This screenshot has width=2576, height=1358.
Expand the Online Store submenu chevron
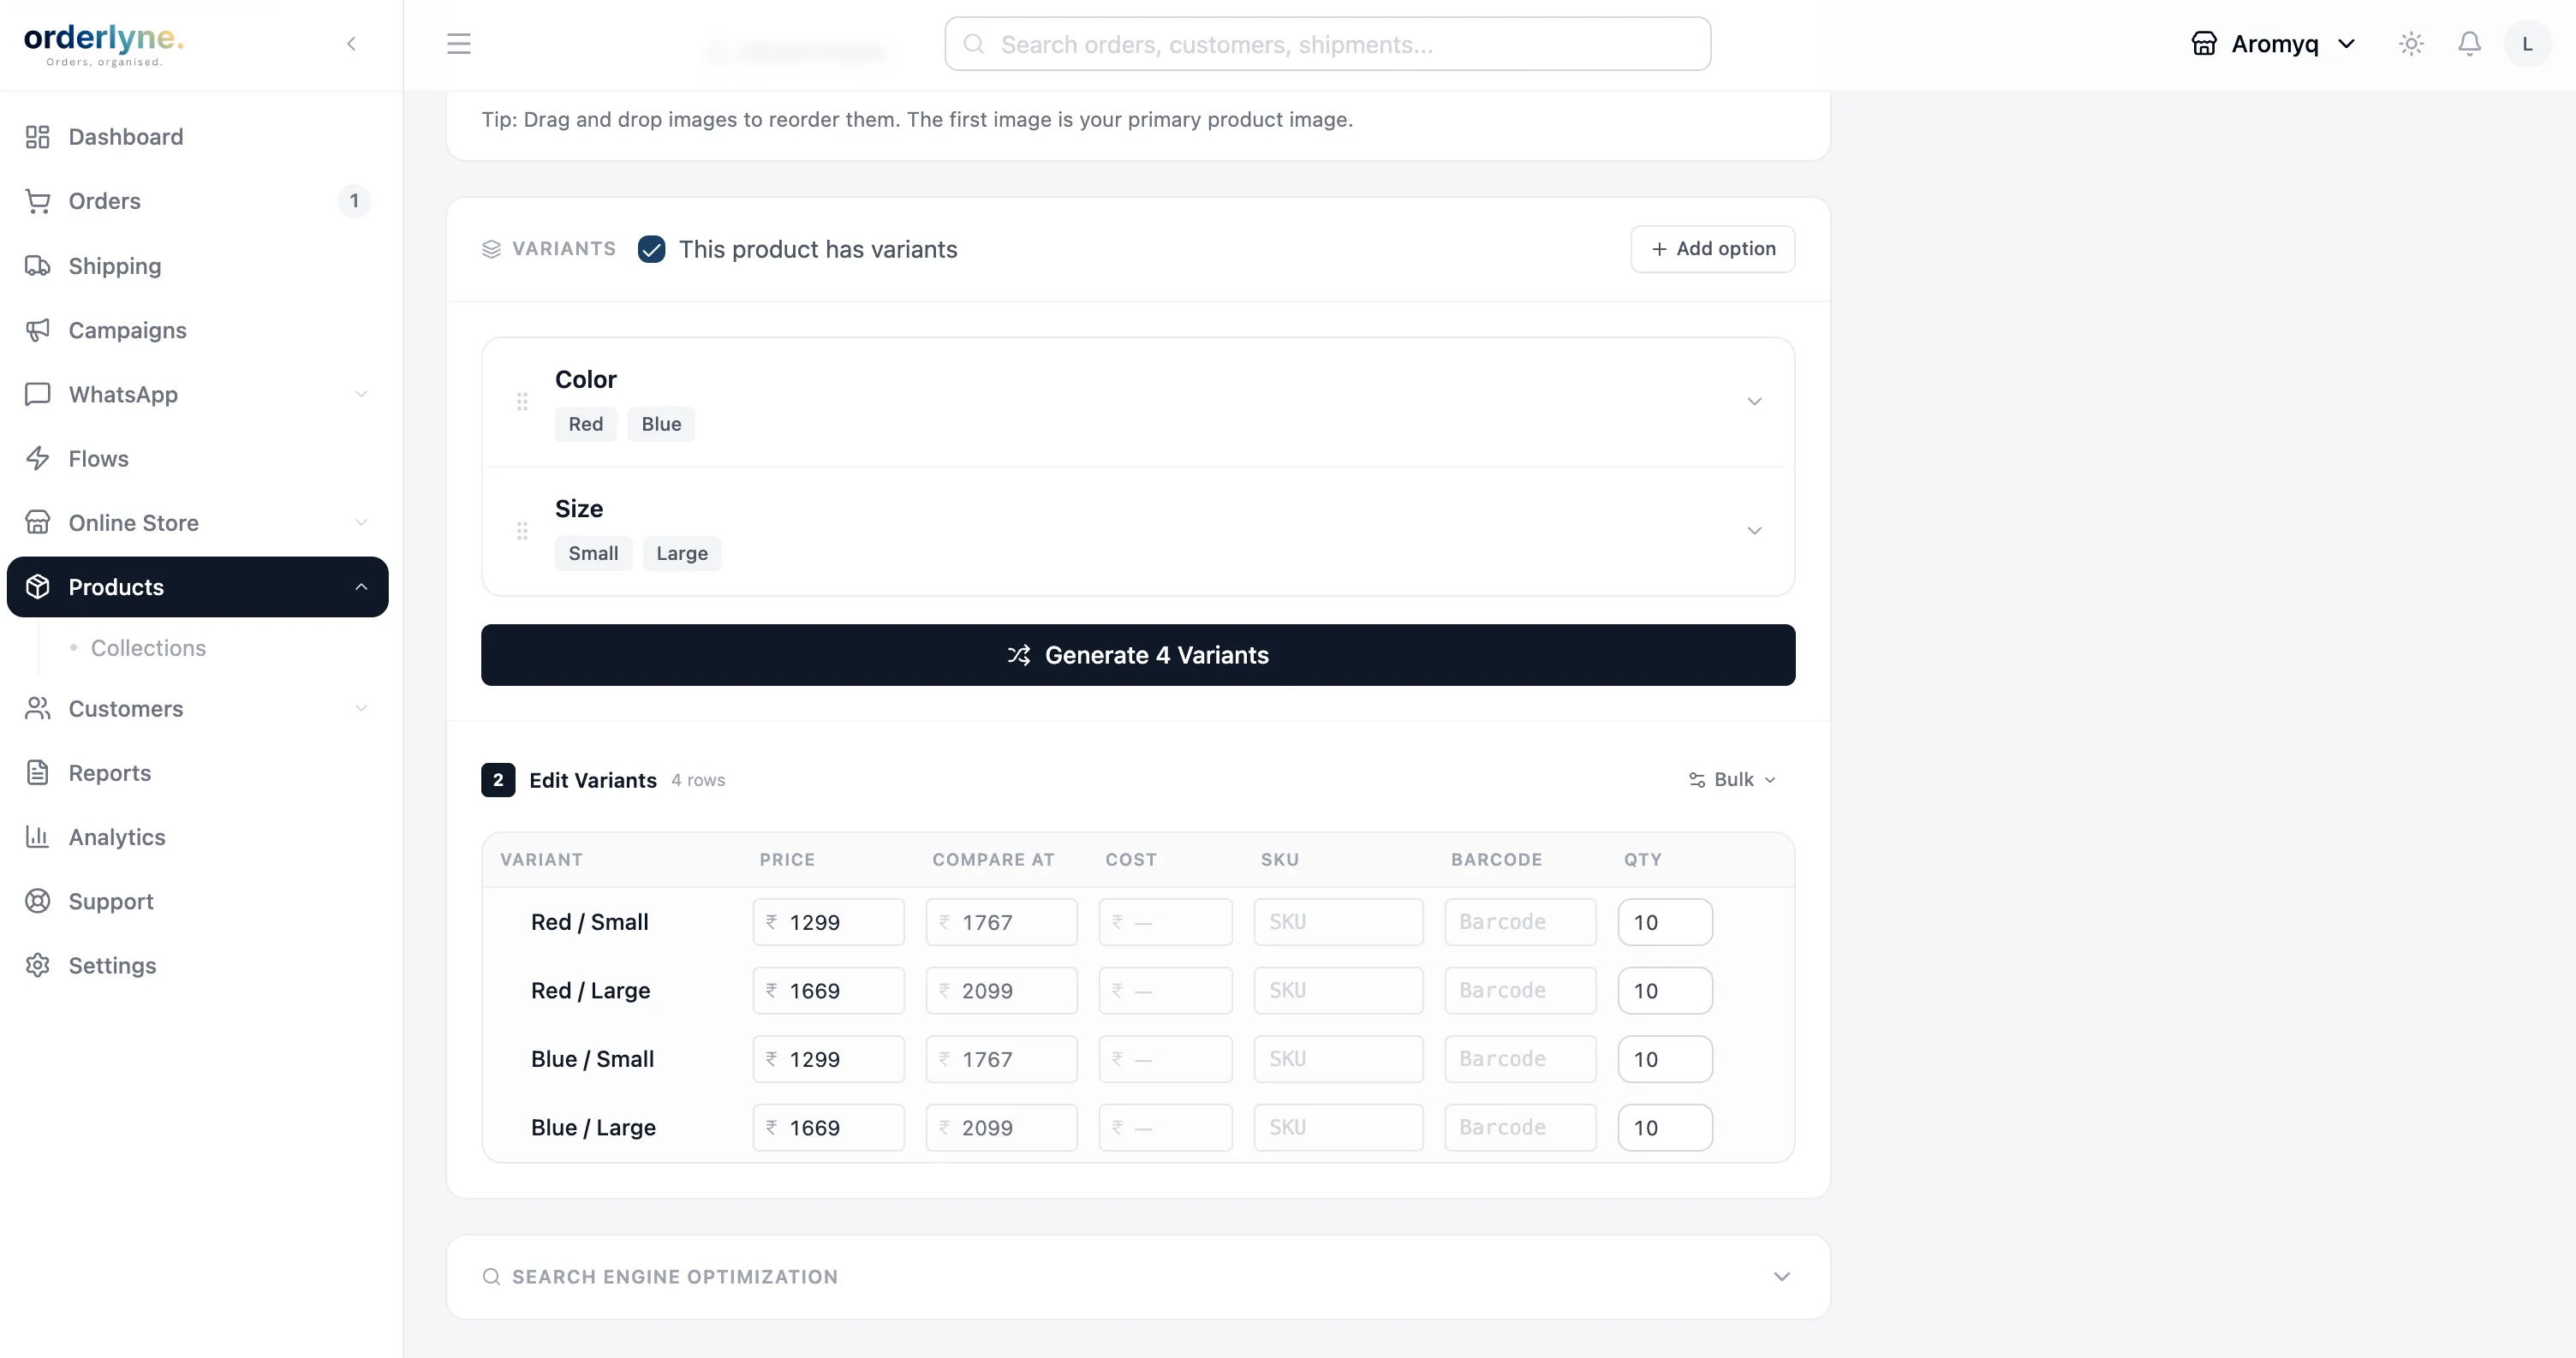pyautogui.click(x=361, y=522)
